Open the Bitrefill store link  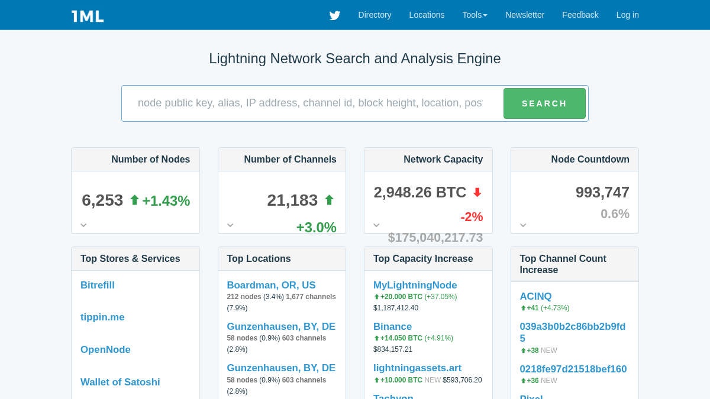[98, 286]
